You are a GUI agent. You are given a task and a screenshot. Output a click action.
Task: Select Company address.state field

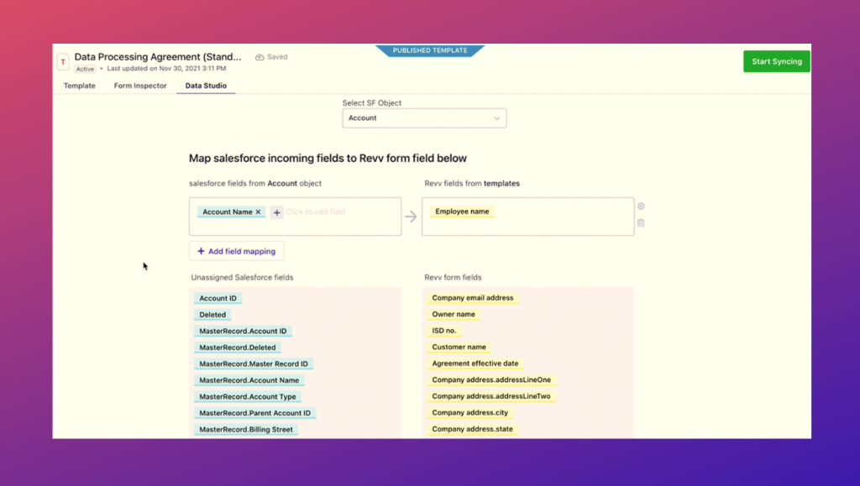472,430
